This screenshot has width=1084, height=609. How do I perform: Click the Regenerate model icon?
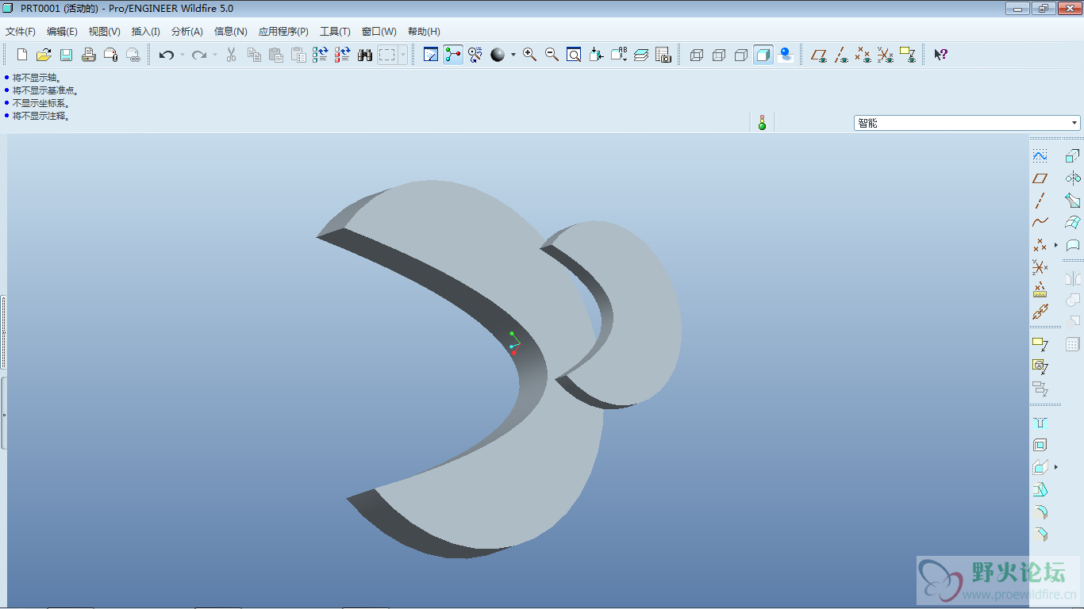pyautogui.click(x=320, y=55)
